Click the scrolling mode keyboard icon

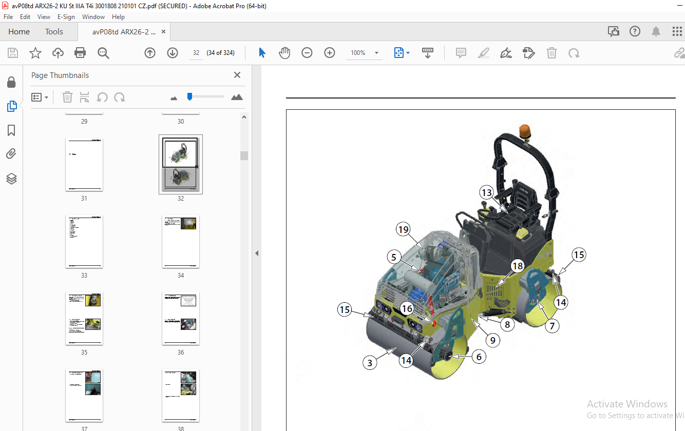tap(428, 53)
